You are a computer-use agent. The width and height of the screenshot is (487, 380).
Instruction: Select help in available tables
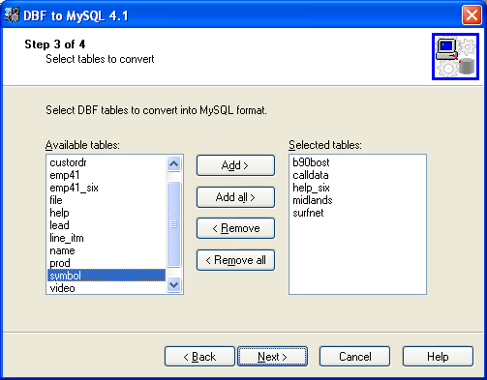(x=107, y=213)
